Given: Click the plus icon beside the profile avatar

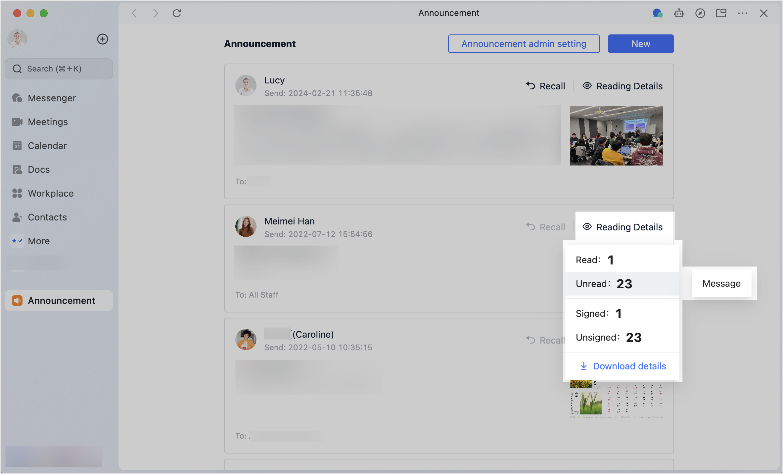Looking at the screenshot, I should coord(103,39).
